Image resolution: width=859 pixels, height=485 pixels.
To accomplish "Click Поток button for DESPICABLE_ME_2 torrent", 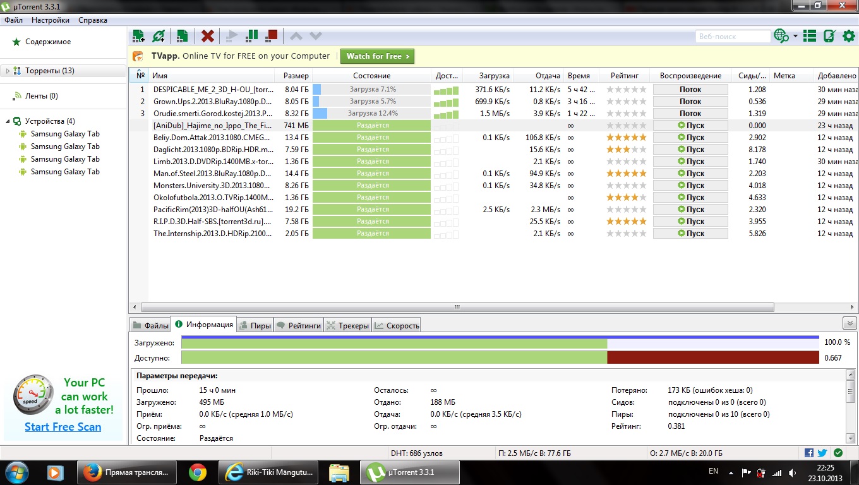I will [x=690, y=90].
